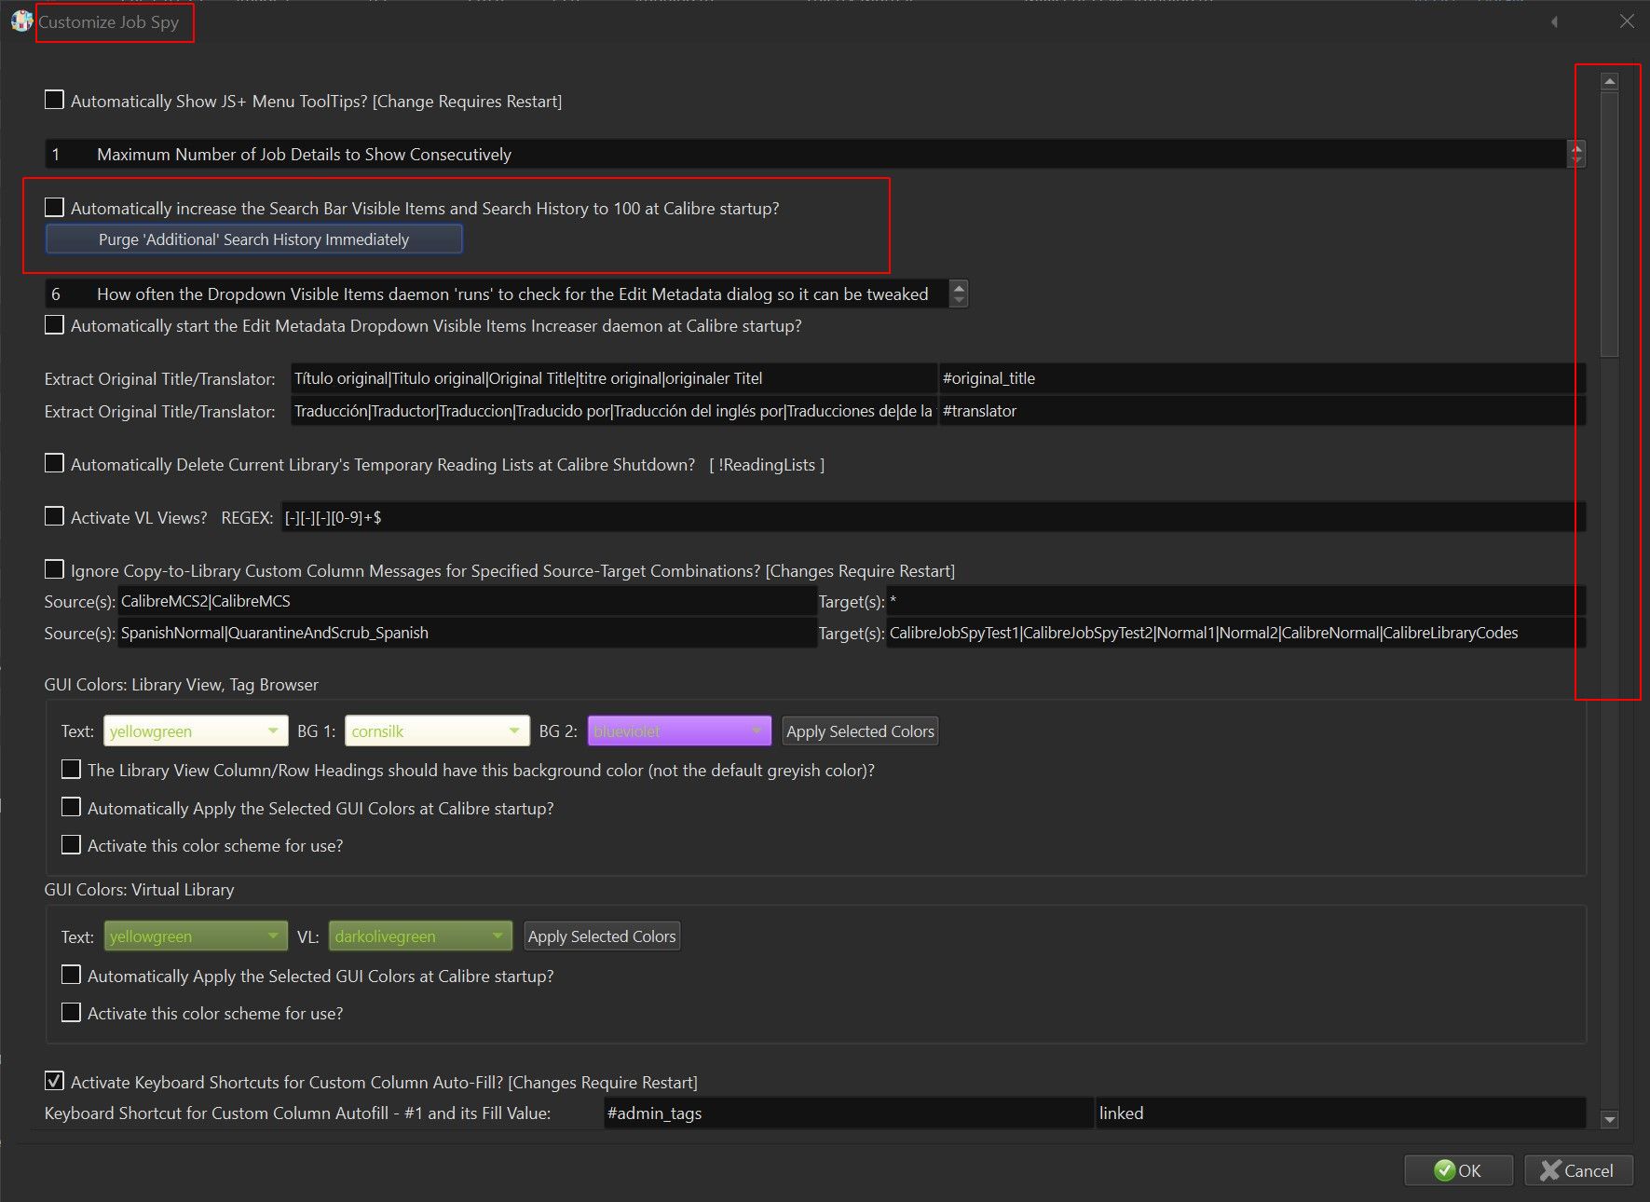The height and width of the screenshot is (1202, 1650).
Task: Click the 'GUI Colors: Library View, Tag Browser' heading
Action: pos(181,685)
